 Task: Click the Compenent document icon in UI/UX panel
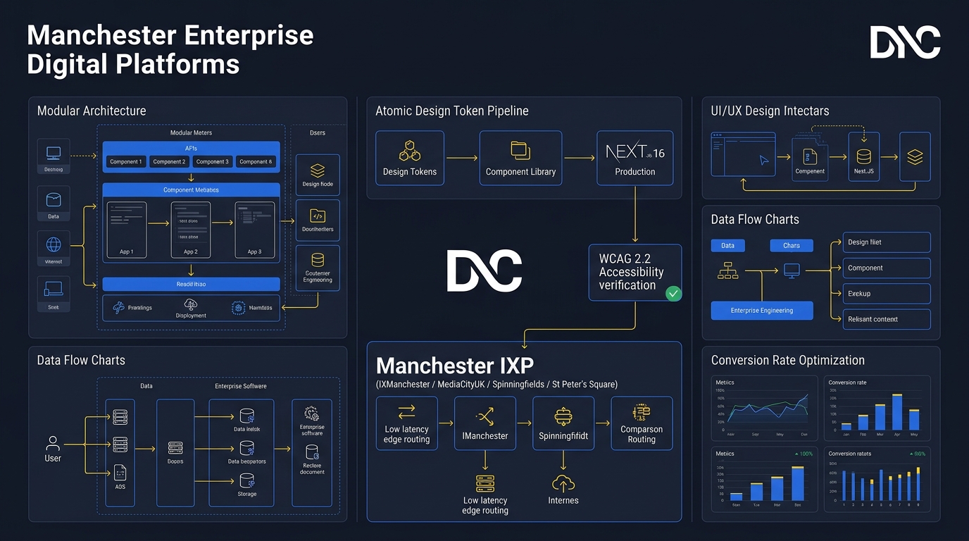[x=810, y=156]
